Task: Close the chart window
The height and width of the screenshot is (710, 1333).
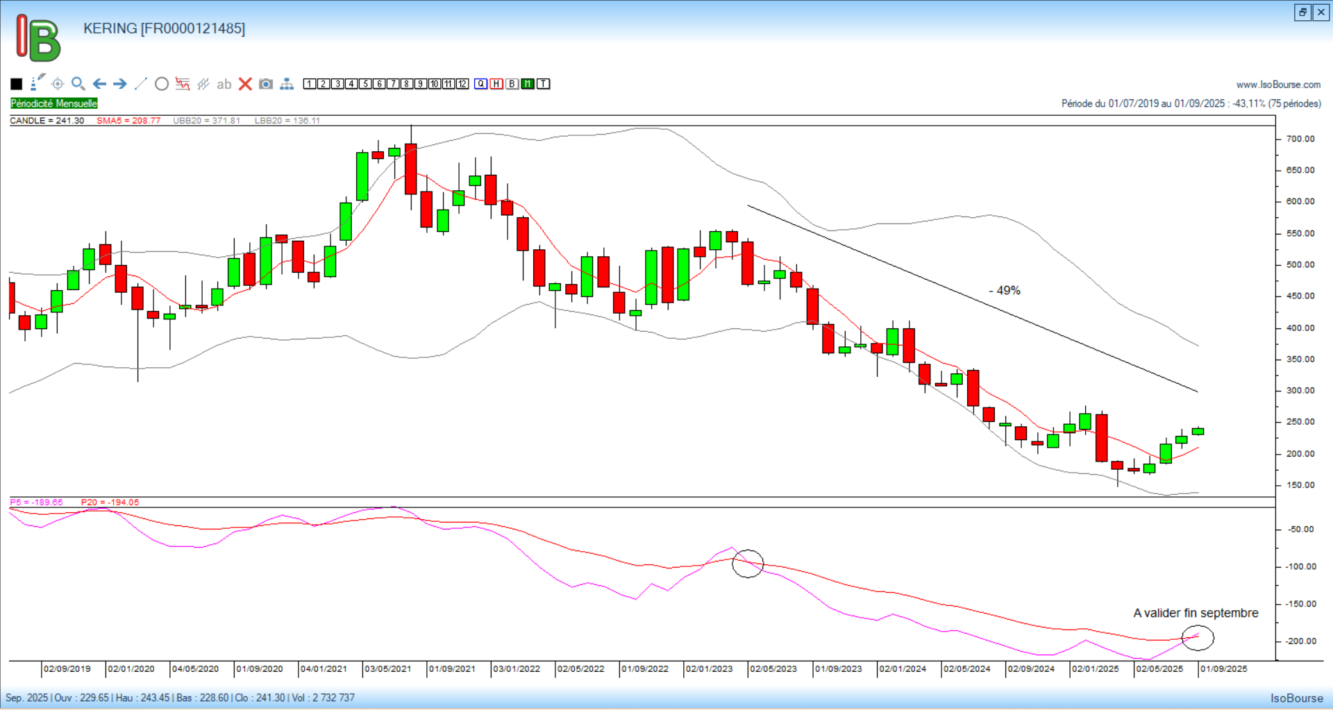Action: point(1321,12)
